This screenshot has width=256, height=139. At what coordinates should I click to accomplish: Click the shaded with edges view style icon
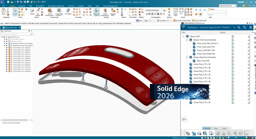201,14
